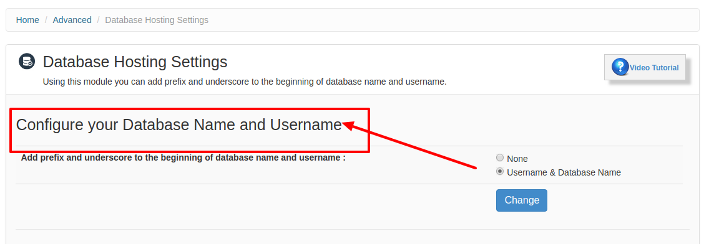This screenshot has width=709, height=244.
Task: Click the blue Change button
Action: point(521,200)
